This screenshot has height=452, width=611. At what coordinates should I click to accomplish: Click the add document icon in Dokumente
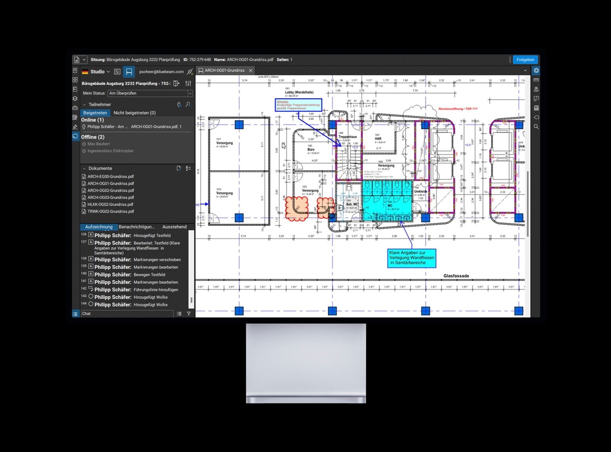click(x=179, y=168)
